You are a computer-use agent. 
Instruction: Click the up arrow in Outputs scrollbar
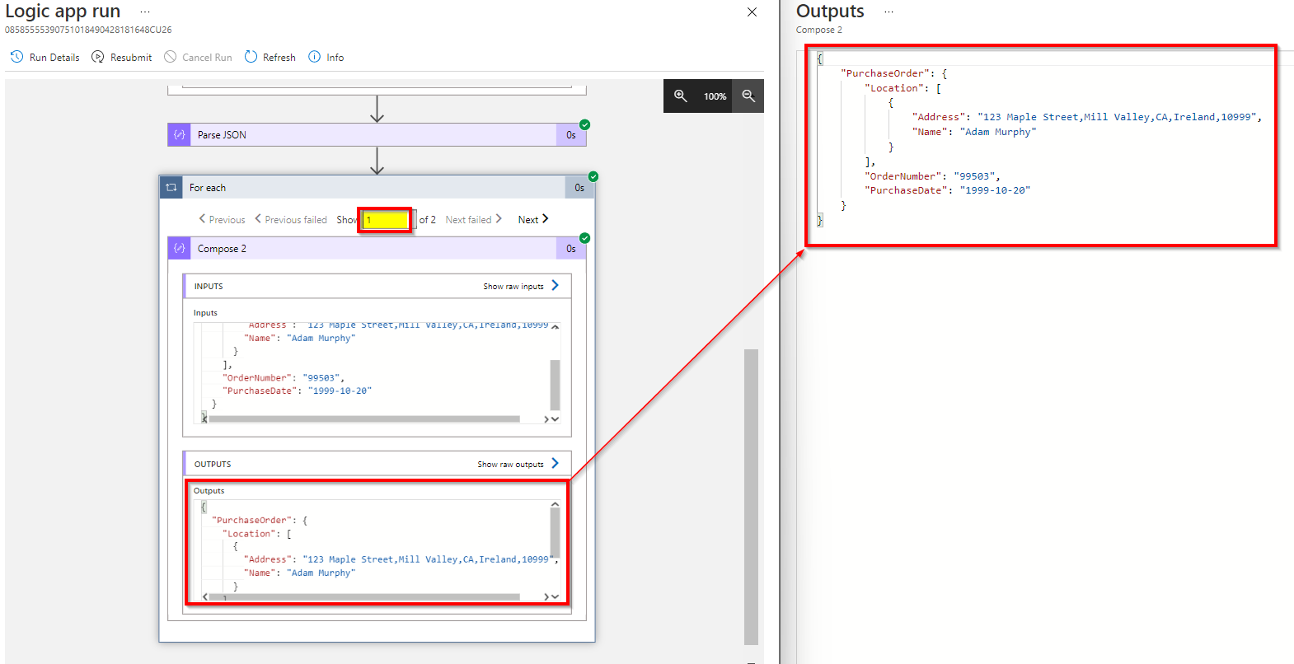point(555,504)
